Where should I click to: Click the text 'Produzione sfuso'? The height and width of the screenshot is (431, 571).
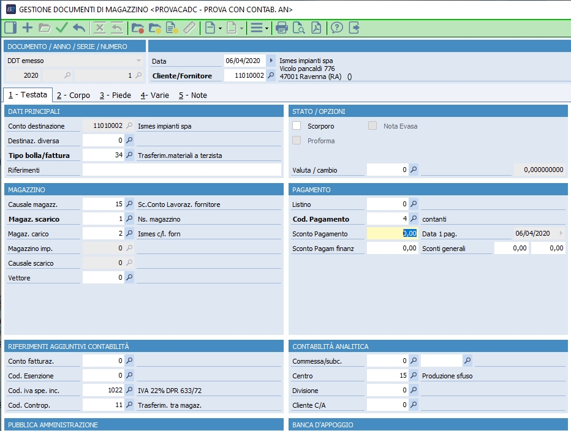[447, 376]
